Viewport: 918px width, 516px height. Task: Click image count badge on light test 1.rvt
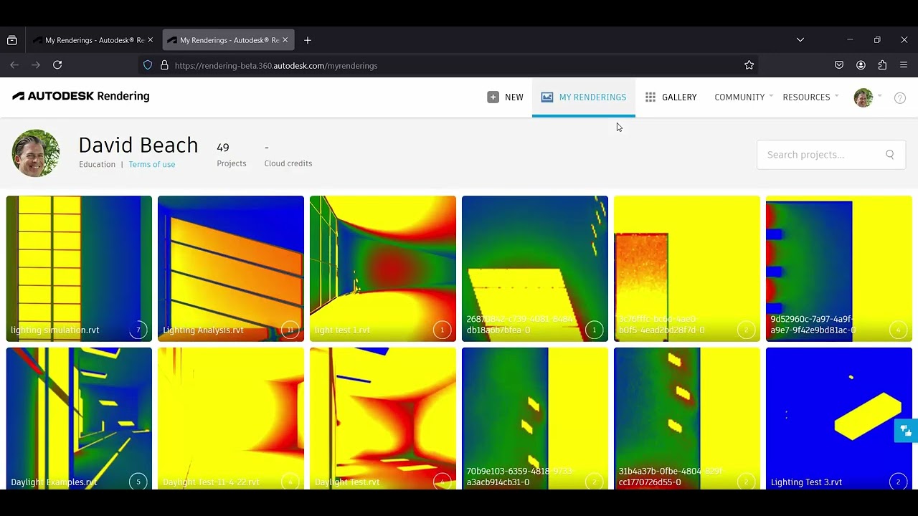point(442,330)
